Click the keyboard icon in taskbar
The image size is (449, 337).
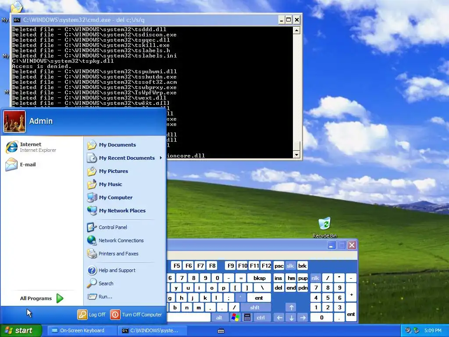(221, 331)
